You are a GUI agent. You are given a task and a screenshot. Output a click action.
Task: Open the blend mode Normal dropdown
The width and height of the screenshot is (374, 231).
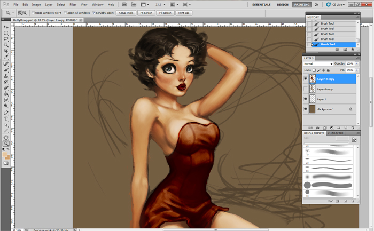coord(318,63)
